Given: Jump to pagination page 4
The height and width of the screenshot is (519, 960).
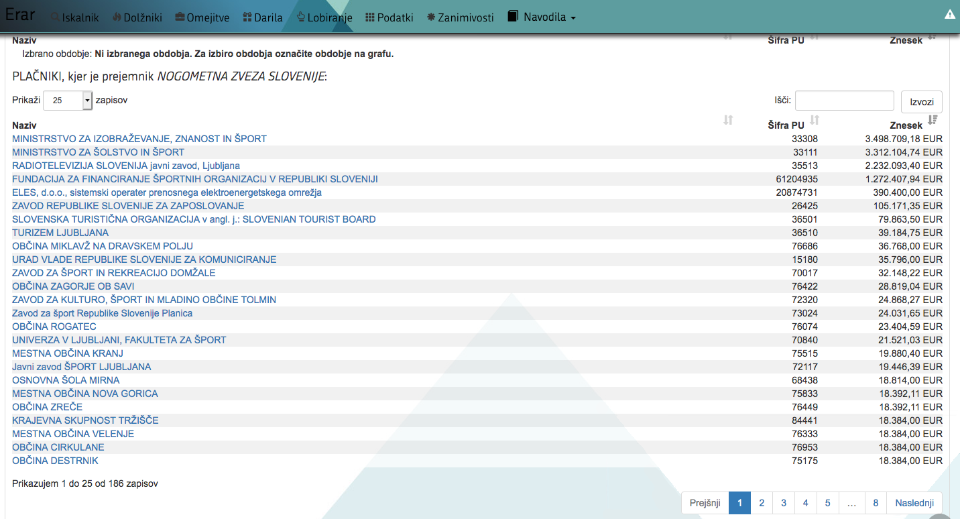Looking at the screenshot, I should pyautogui.click(x=805, y=503).
